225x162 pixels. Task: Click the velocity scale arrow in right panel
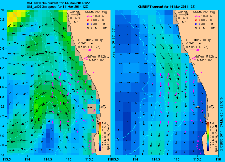(184, 14)
